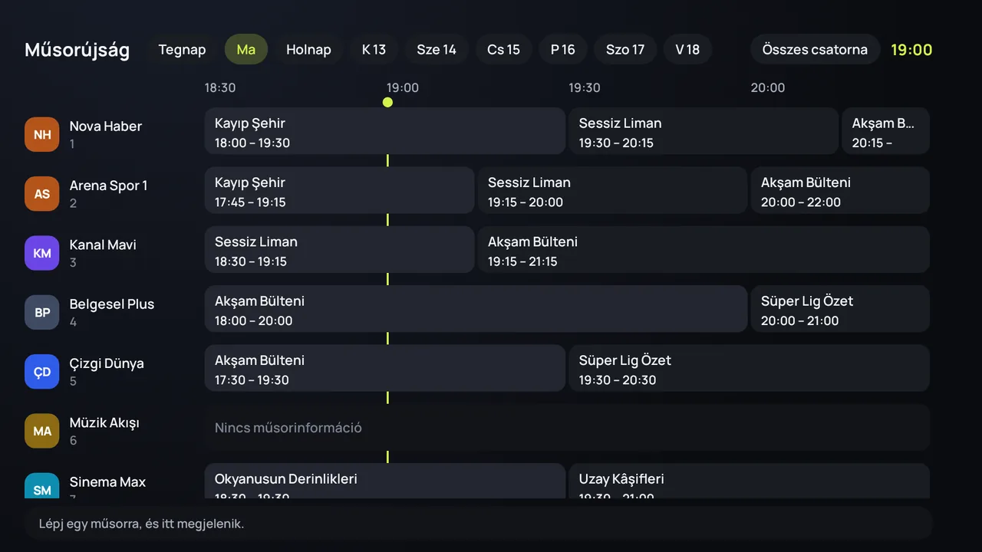Select Süper Lig Özet 19:30 – 20:30
Image resolution: width=982 pixels, height=552 pixels.
[x=749, y=368]
